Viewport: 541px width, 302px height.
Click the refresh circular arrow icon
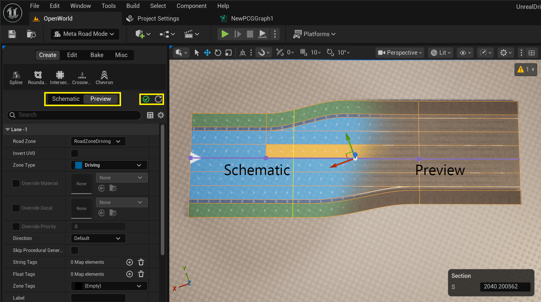coord(158,99)
